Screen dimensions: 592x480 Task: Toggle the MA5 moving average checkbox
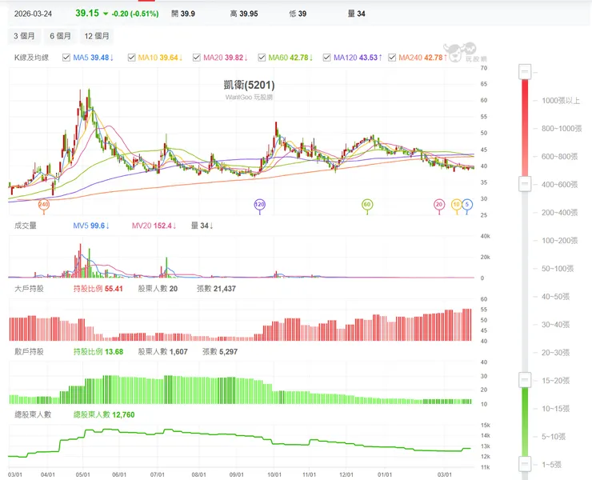coord(66,58)
